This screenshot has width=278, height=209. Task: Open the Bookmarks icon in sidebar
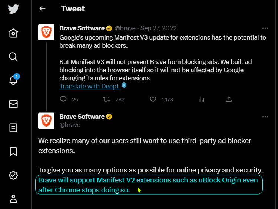point(13,152)
